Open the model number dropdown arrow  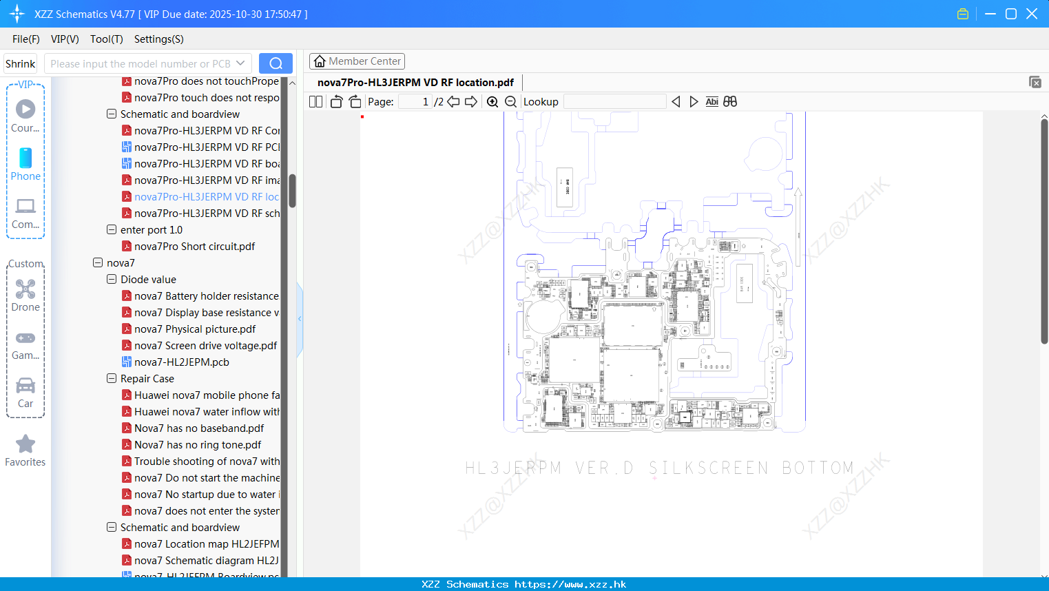coord(240,63)
